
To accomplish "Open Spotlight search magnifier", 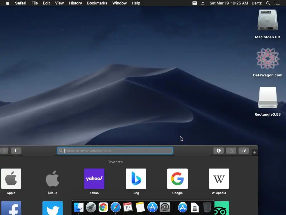I will (x=268, y=3).
